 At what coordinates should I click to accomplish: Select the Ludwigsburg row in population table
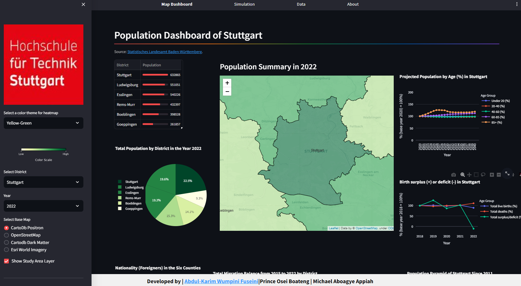(x=148, y=85)
